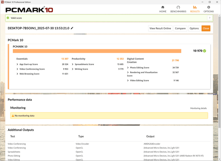Click the Test column header
221x161 pixels.
point(12,137)
